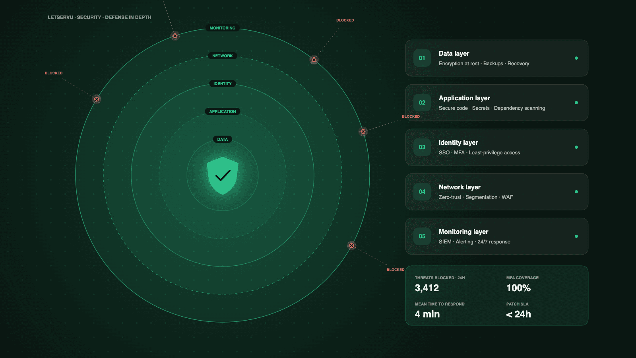Click 'Encryption at rest · Backups · Recovery' text

click(x=484, y=64)
